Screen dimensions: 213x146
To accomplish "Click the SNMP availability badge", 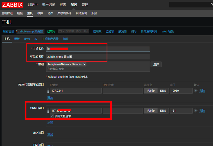I will pyautogui.click(x=70, y=32).
